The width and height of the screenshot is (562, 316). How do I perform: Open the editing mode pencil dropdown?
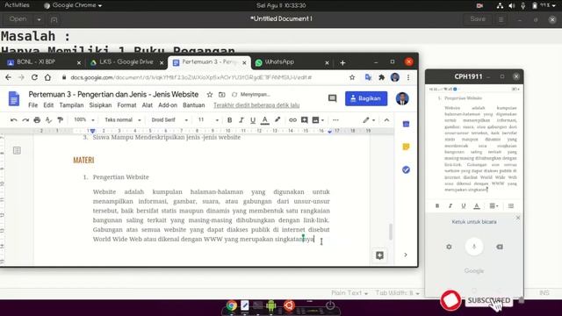(369, 120)
